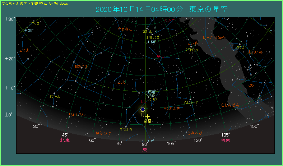The image size is (283, 166).
Task: Click the アルファード (Alphard) star label
Action: click(191, 102)
